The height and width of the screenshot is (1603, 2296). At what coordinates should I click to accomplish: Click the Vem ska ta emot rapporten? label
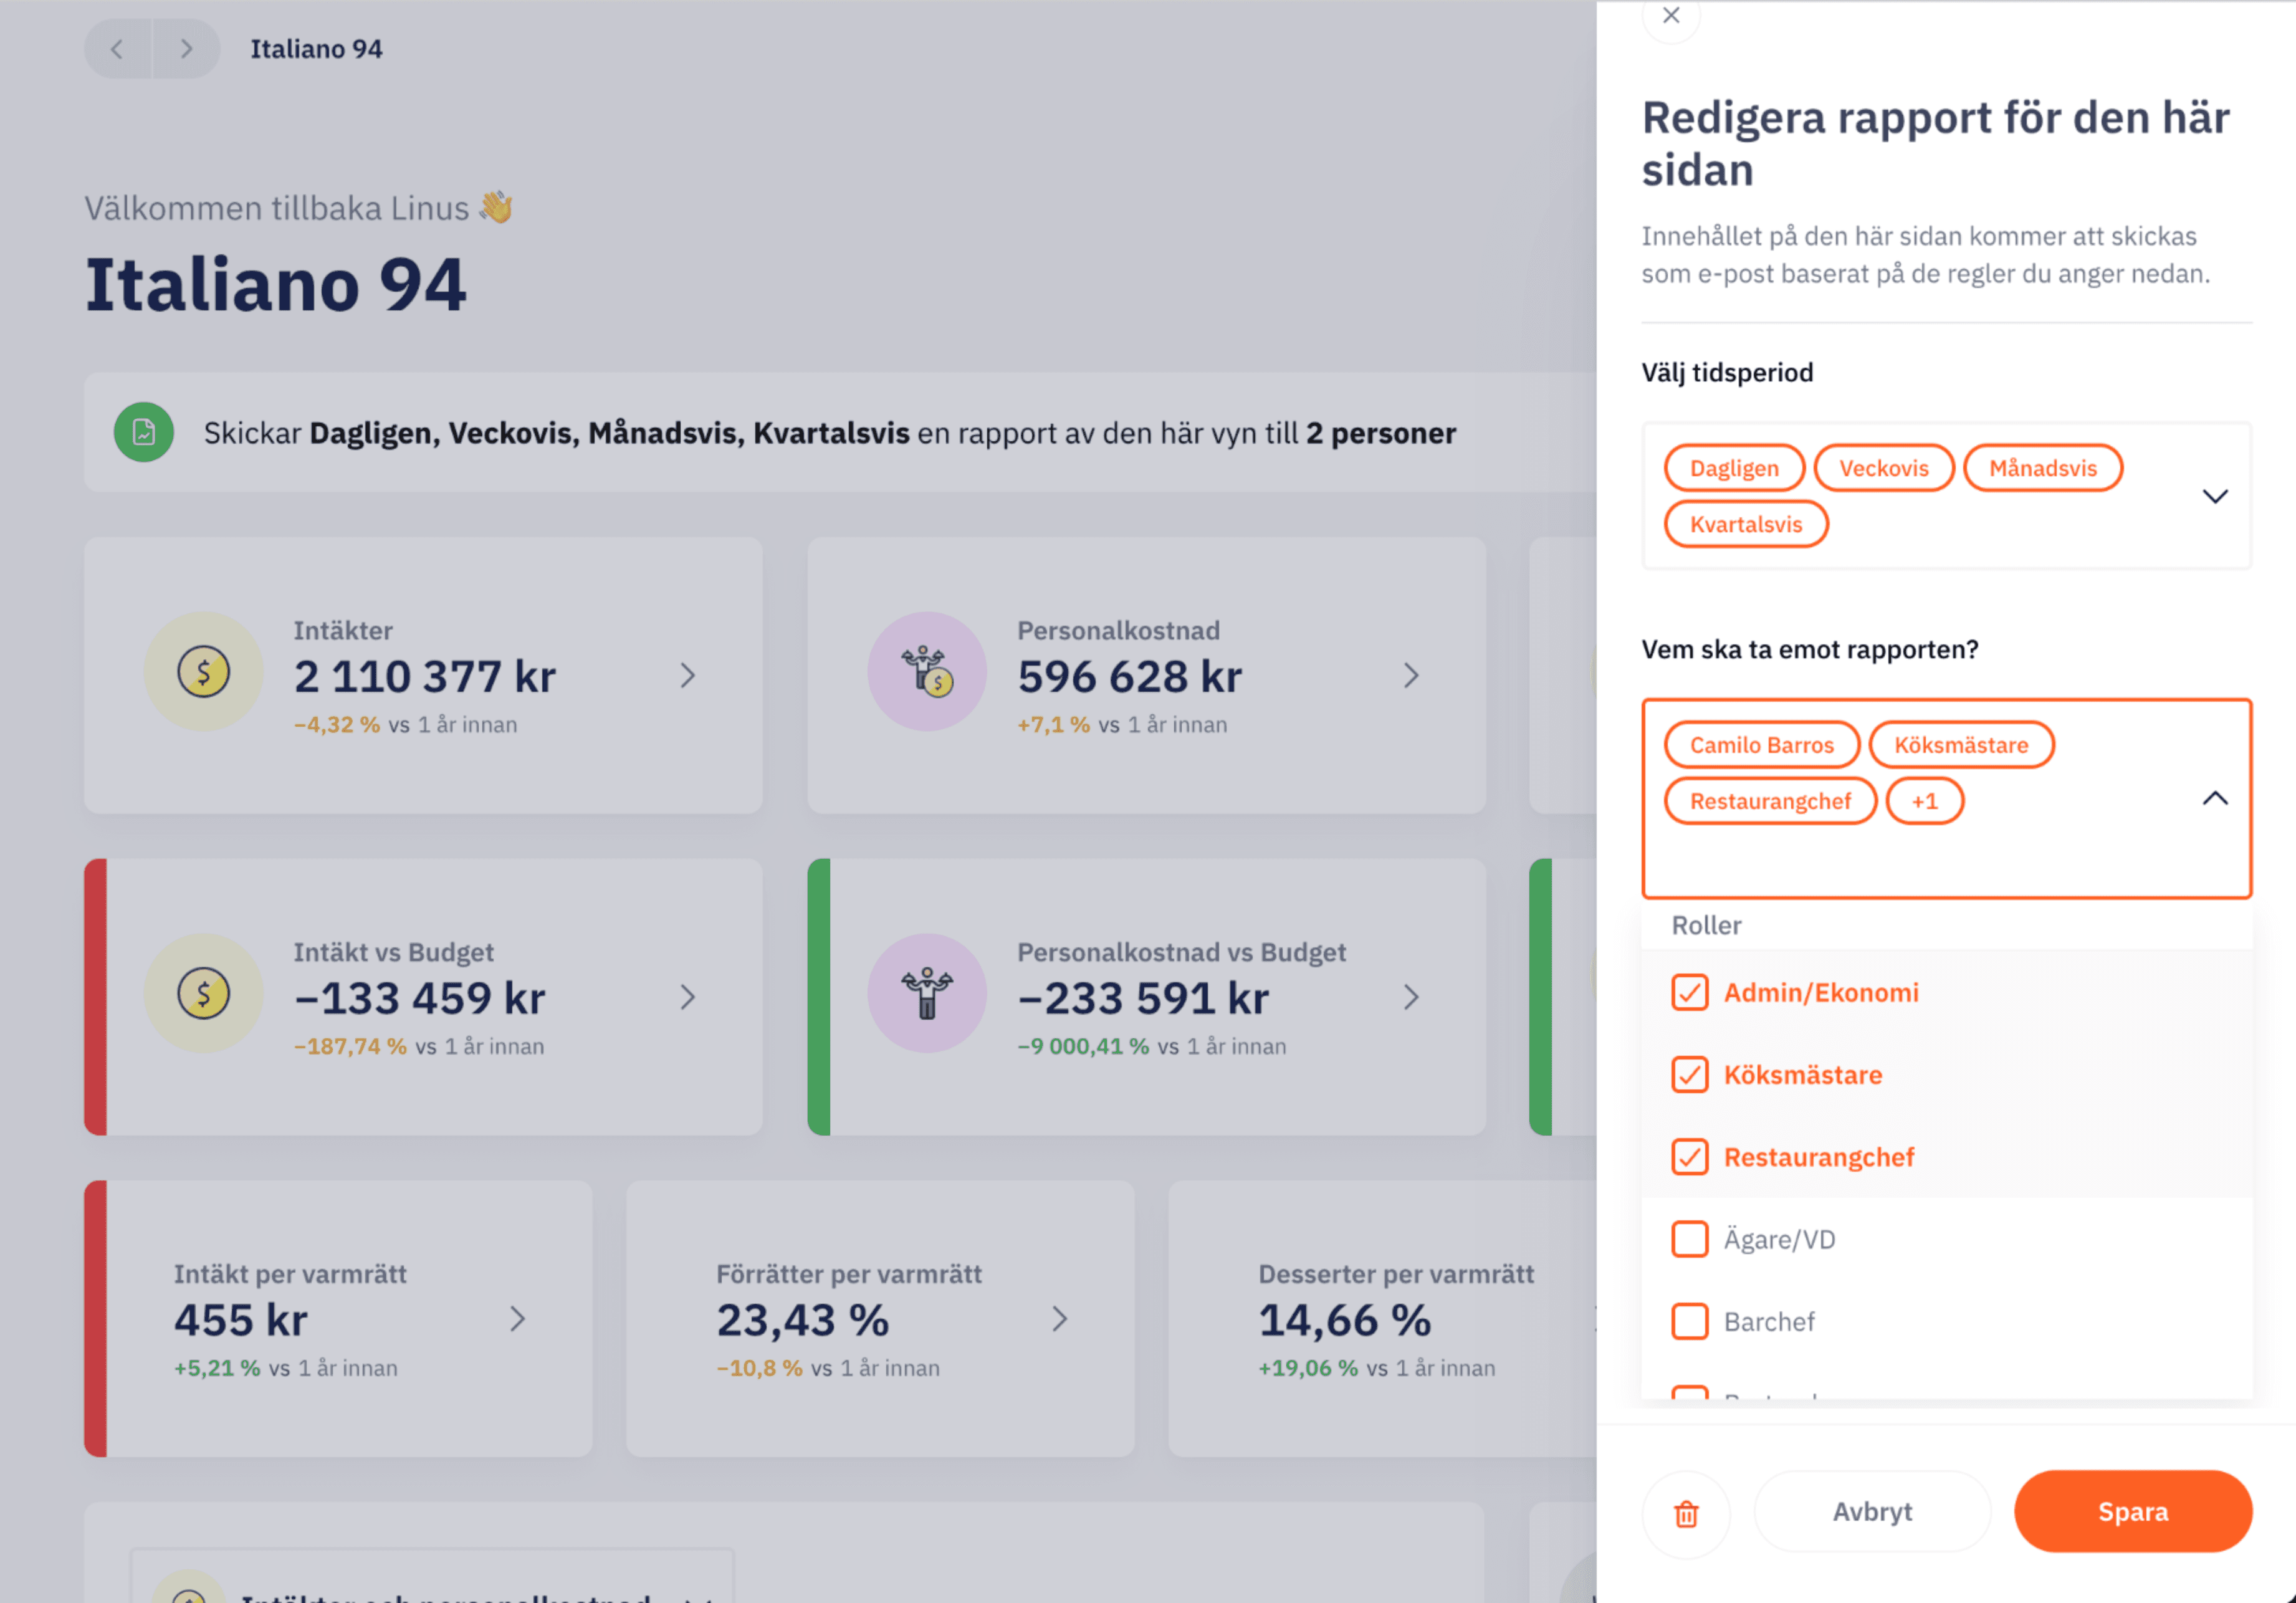1810,650
